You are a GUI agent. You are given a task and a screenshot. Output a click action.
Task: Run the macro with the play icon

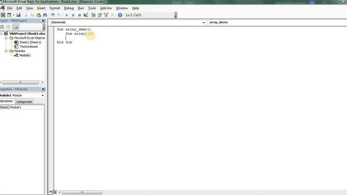pyautogui.click(x=67, y=15)
